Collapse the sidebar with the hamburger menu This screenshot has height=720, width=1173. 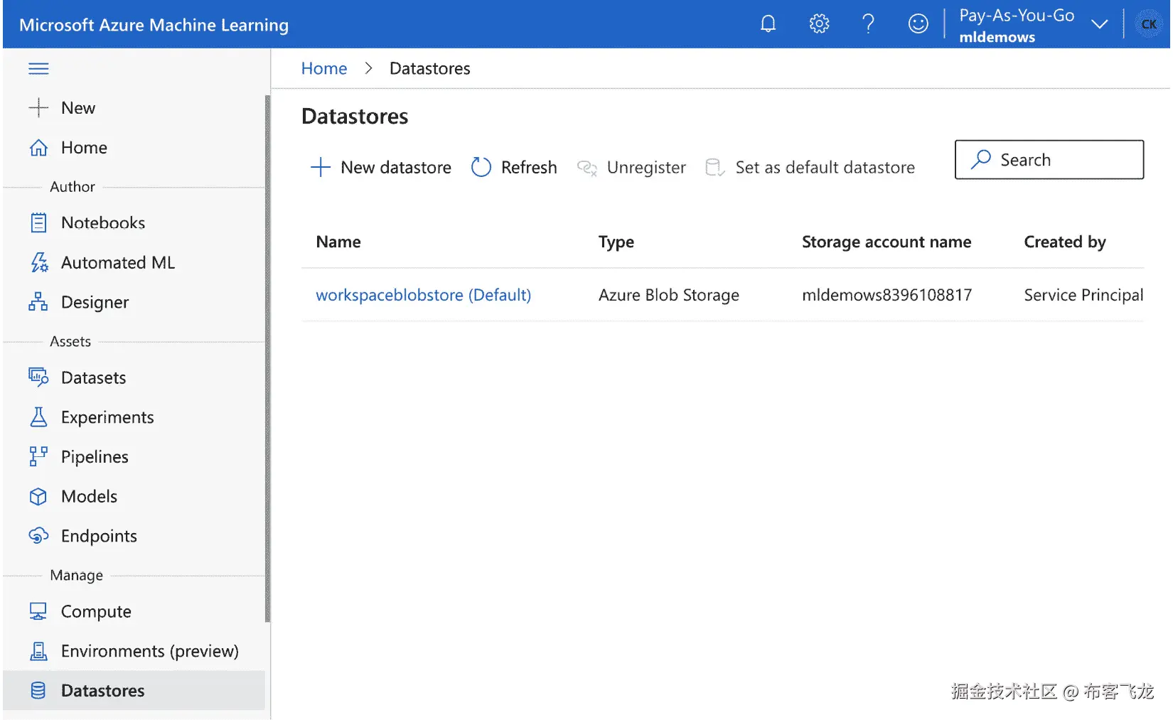tap(38, 68)
